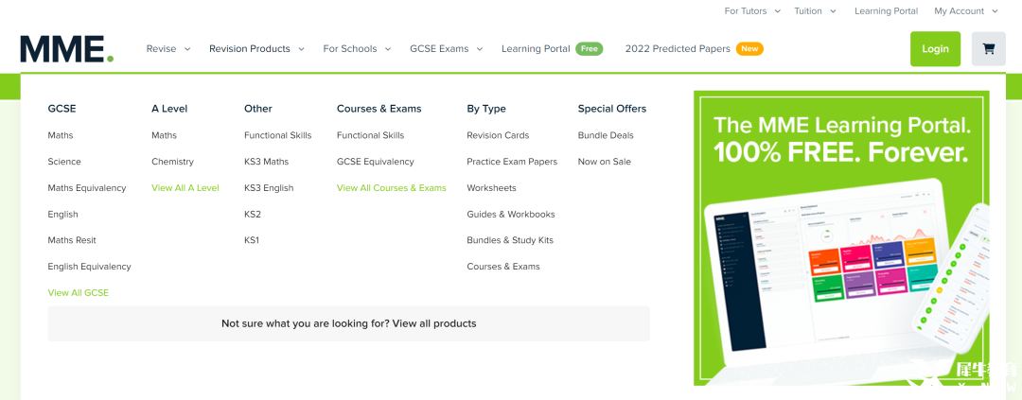Image resolution: width=1022 pixels, height=400 pixels.
Task: Open Functional Skills under Other
Action: [277, 135]
